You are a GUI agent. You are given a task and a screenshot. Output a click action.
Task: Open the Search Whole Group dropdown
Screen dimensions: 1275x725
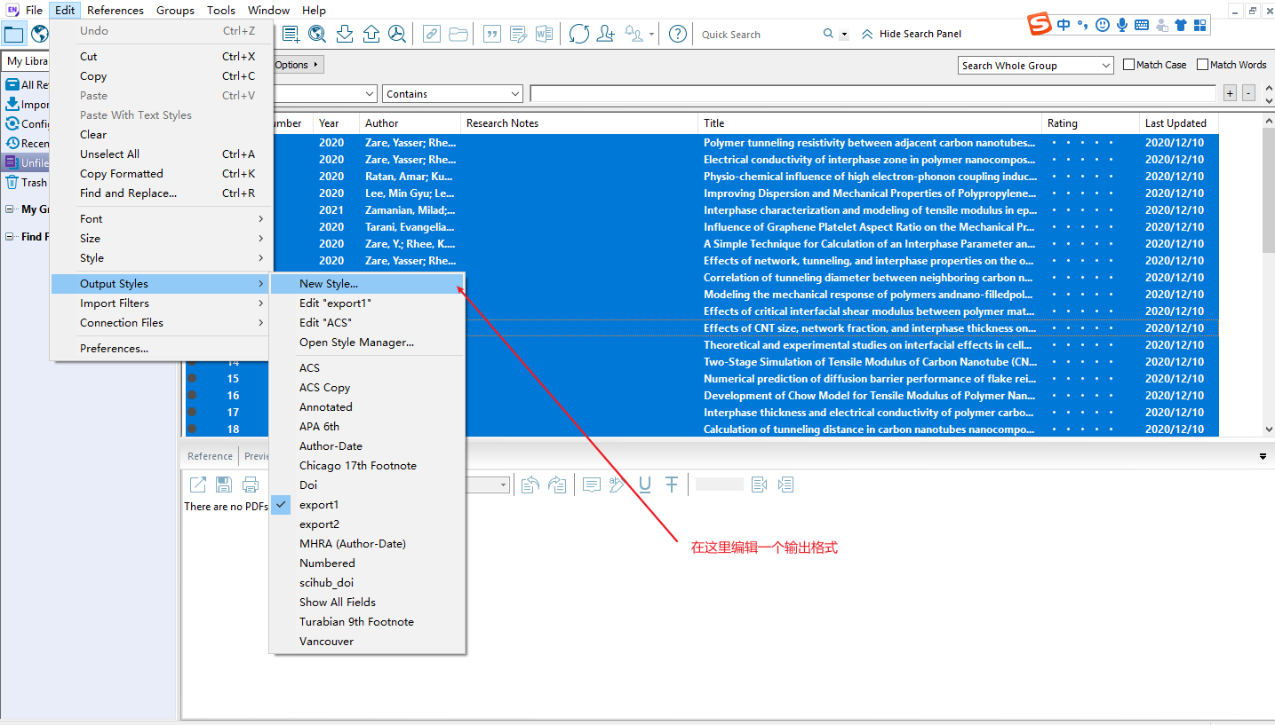point(1036,66)
